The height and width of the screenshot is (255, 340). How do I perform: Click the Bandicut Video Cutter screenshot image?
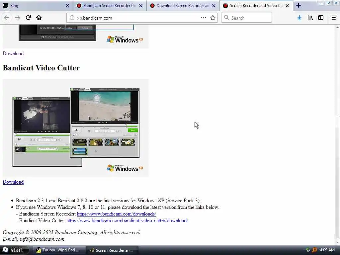pos(76,128)
